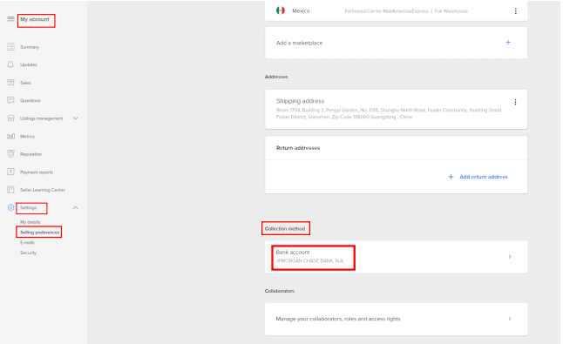The height and width of the screenshot is (344, 563).
Task: Click the plus icon beside Add return address
Action: pos(451,177)
